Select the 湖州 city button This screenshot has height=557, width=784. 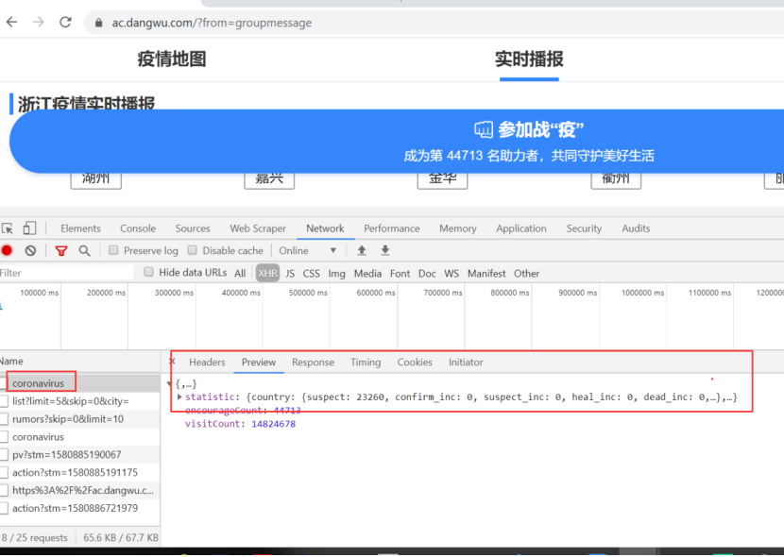[96, 178]
